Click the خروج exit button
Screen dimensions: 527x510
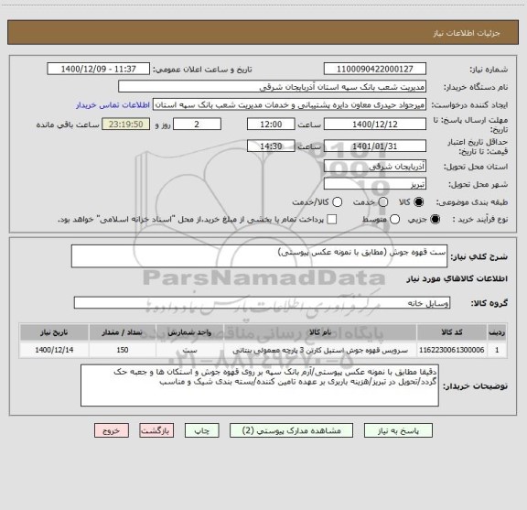[112, 430]
